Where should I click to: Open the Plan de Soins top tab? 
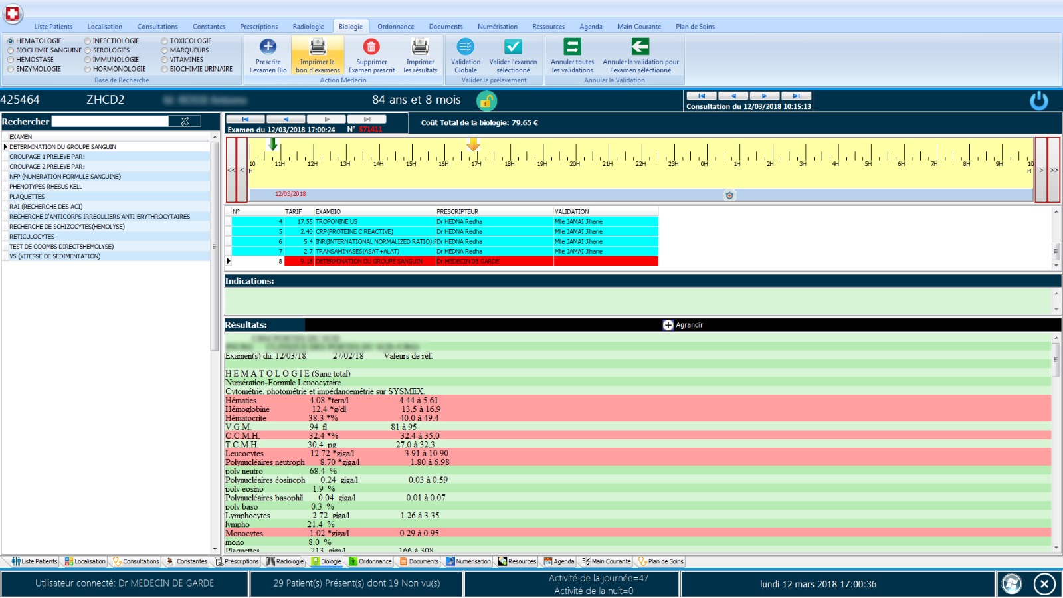tap(695, 27)
